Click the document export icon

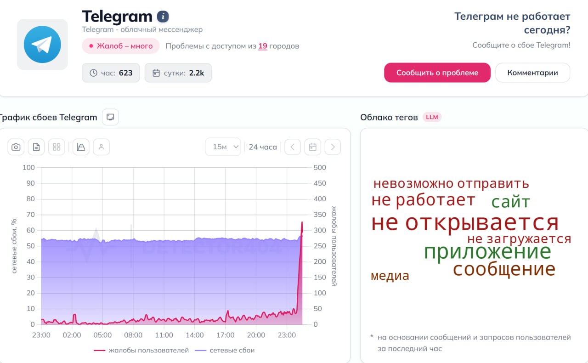[36, 147]
